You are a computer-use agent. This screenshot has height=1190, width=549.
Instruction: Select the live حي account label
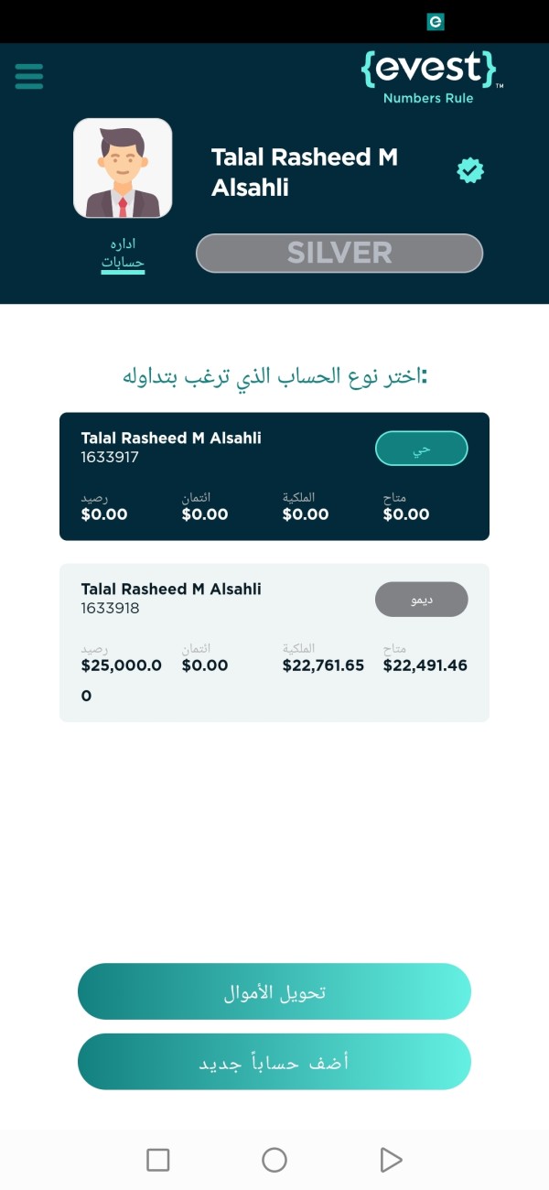pos(422,449)
